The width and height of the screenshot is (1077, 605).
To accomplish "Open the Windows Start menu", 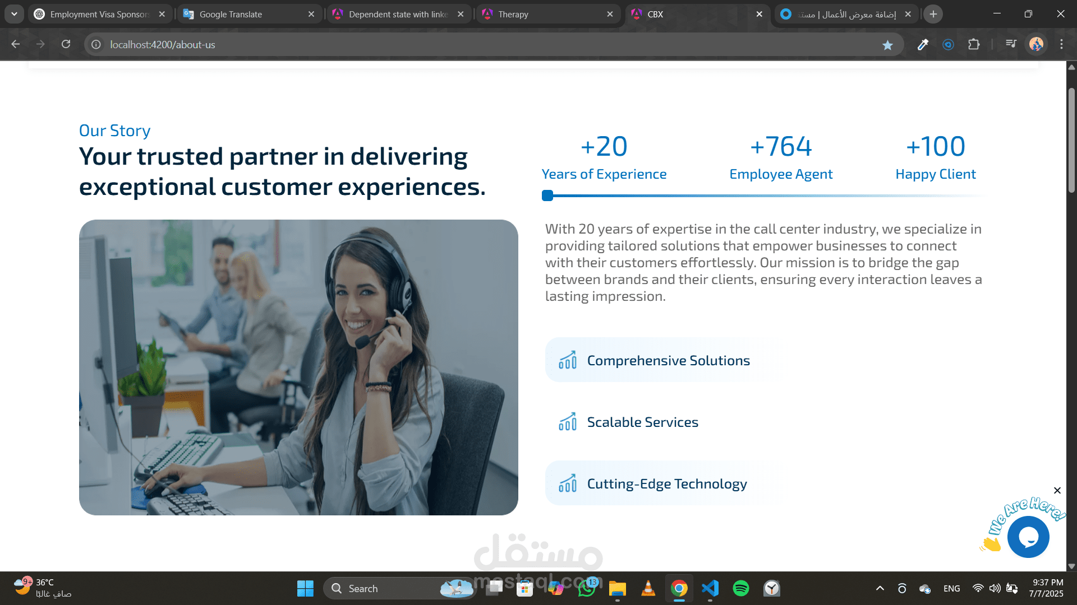I will (305, 588).
